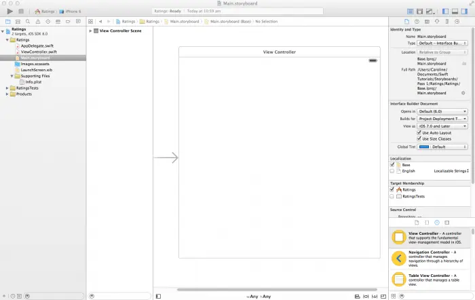This screenshot has height=300, width=475.
Task: Select Info.plist file
Action: [33, 82]
